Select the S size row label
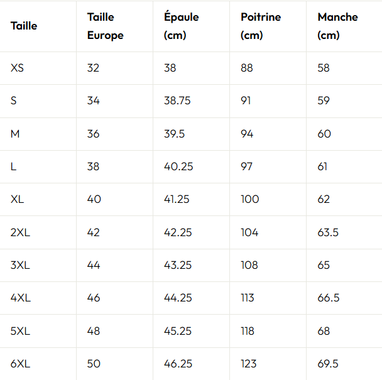 click(14, 100)
